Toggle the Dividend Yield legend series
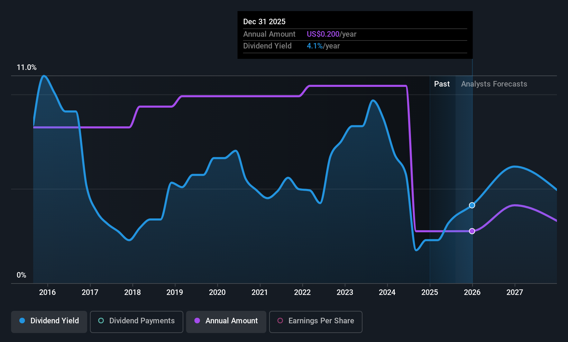 (x=49, y=321)
